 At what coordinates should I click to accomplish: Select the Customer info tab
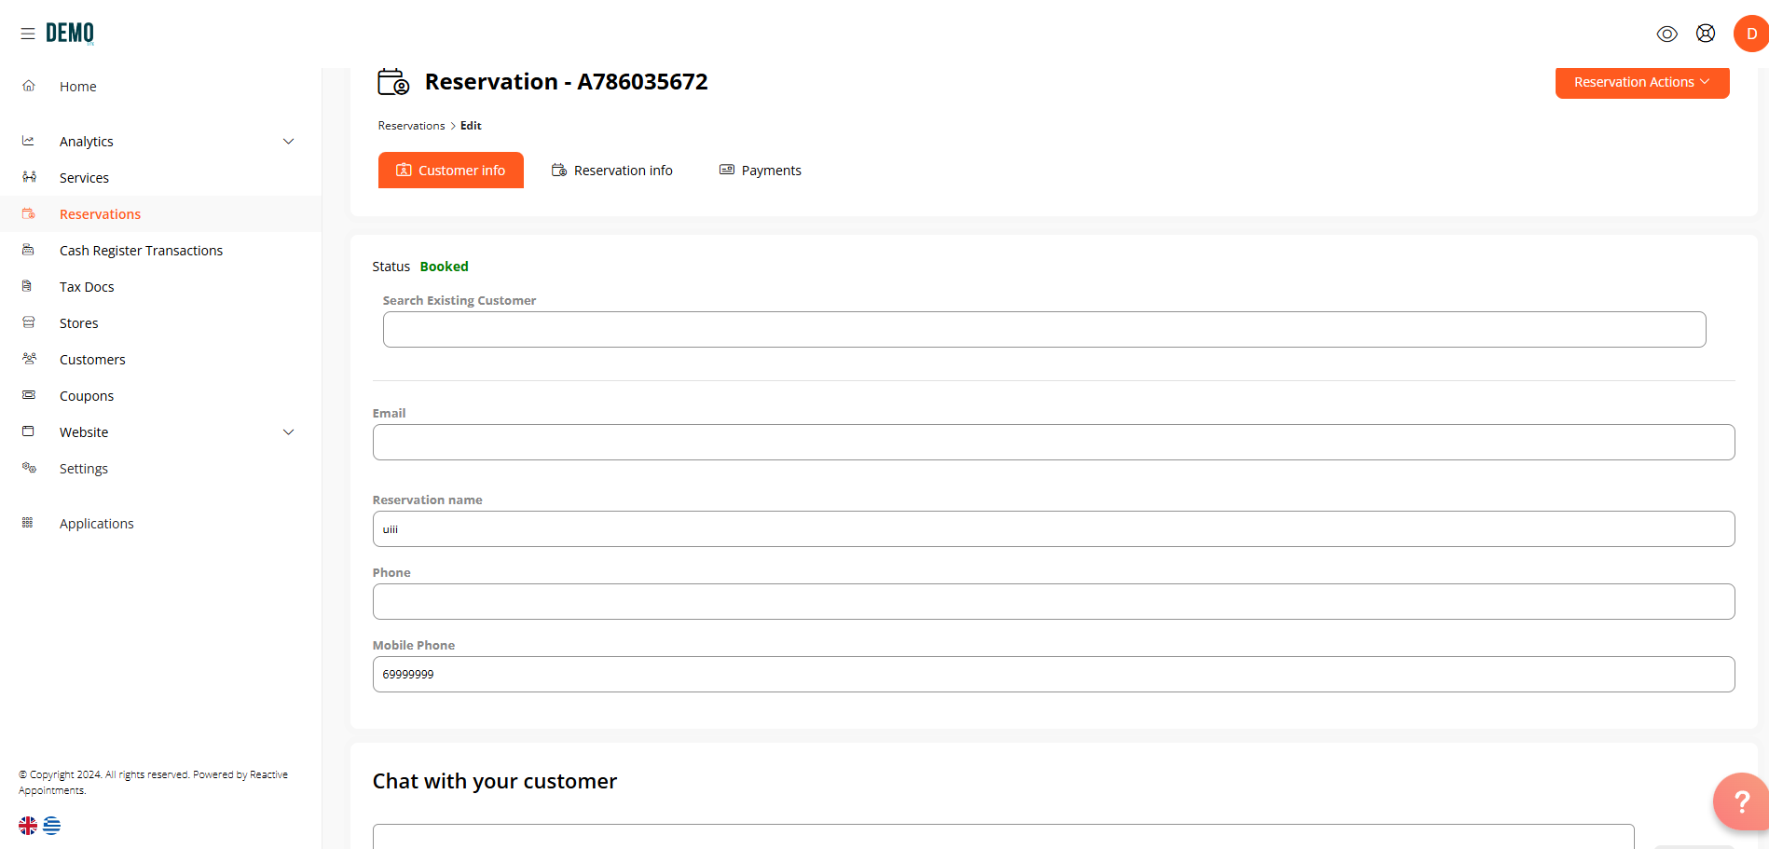click(451, 171)
